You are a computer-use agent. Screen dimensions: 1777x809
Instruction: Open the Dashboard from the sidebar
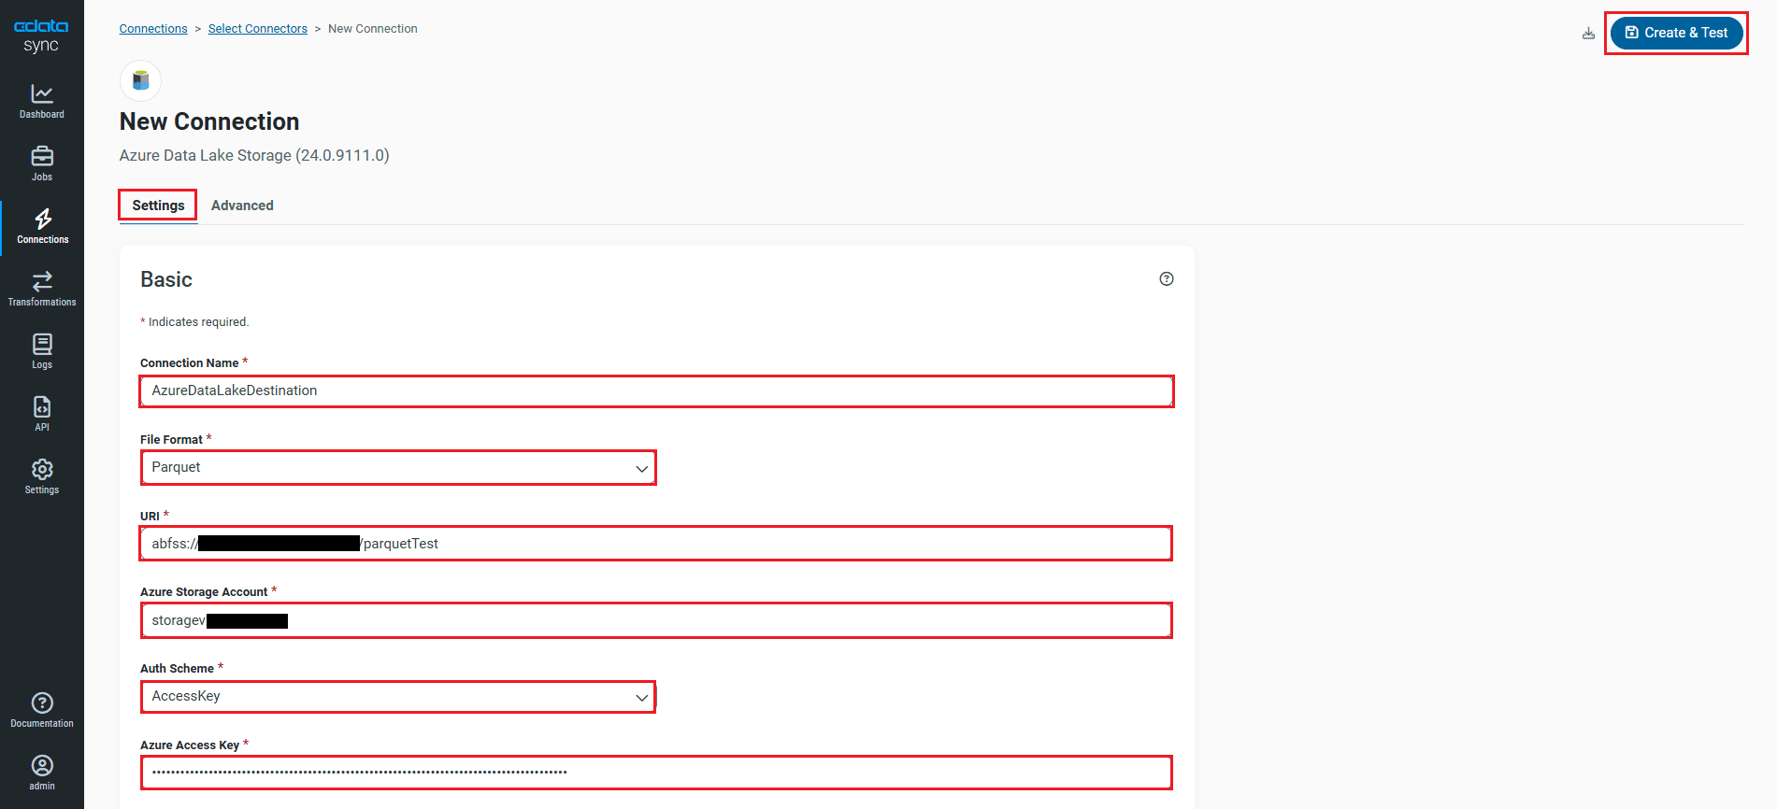41,101
